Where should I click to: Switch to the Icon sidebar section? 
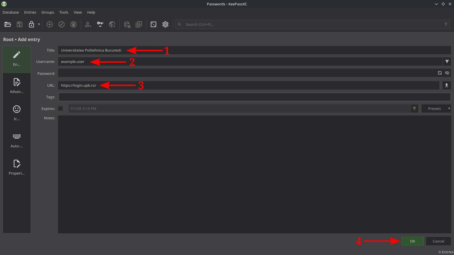point(17,113)
